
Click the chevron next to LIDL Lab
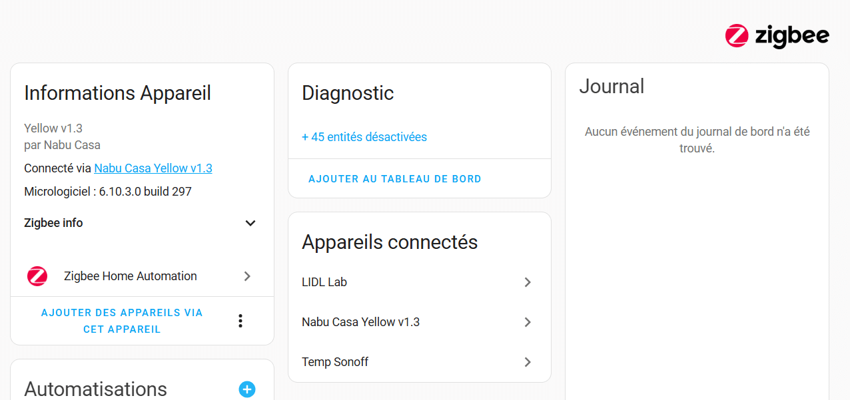528,282
